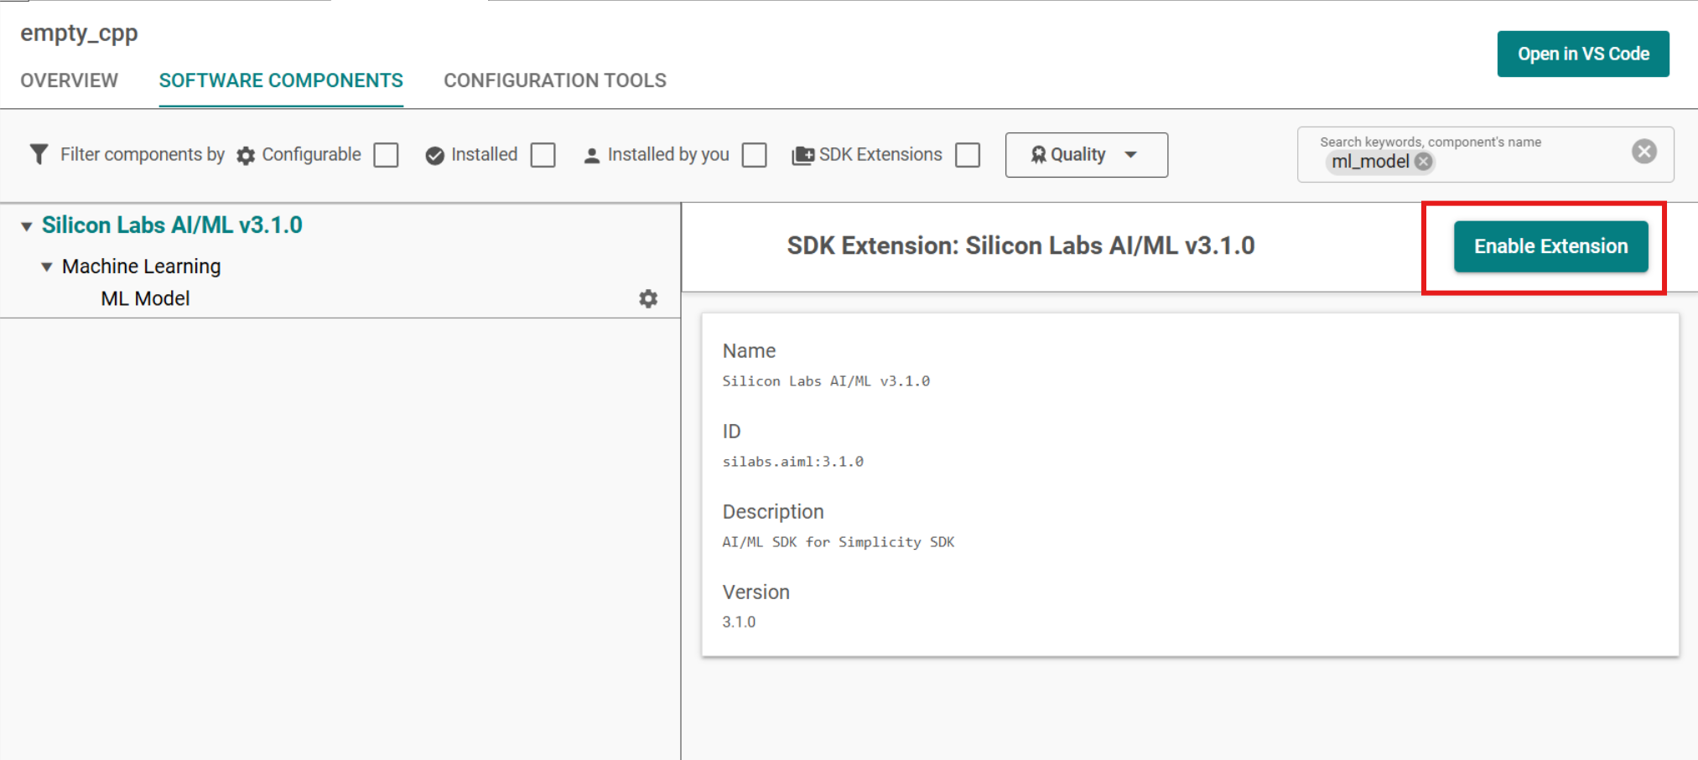Select the Silicon Labs AI/ML v3.1.0 heading
The height and width of the screenshot is (760, 1698).
click(172, 225)
